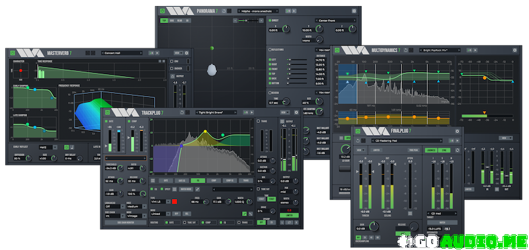The image size is (529, 250).
Task: Open the Trackplug output section menu icon
Action: click(x=282, y=121)
